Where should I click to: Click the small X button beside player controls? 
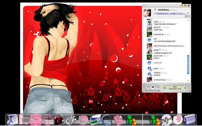(144, 85)
